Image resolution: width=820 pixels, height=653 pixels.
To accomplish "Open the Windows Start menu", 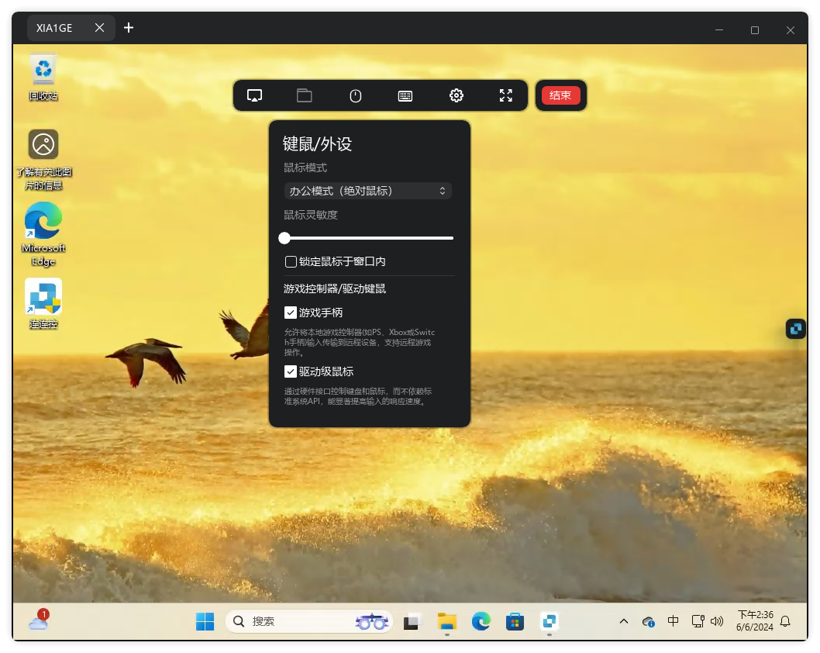I will click(205, 621).
